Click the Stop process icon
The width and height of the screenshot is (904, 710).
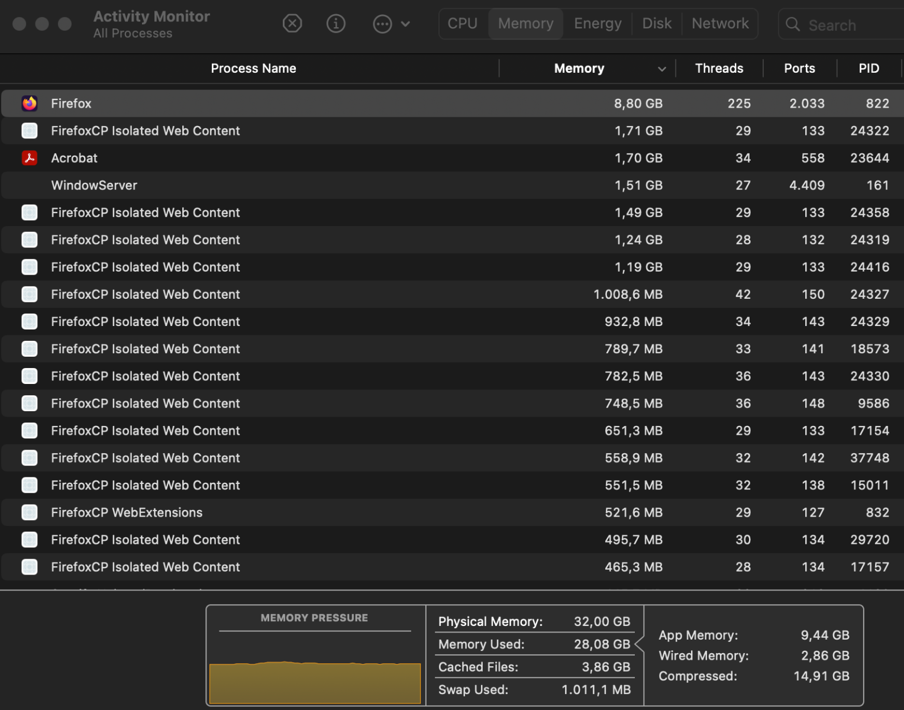[x=292, y=24]
